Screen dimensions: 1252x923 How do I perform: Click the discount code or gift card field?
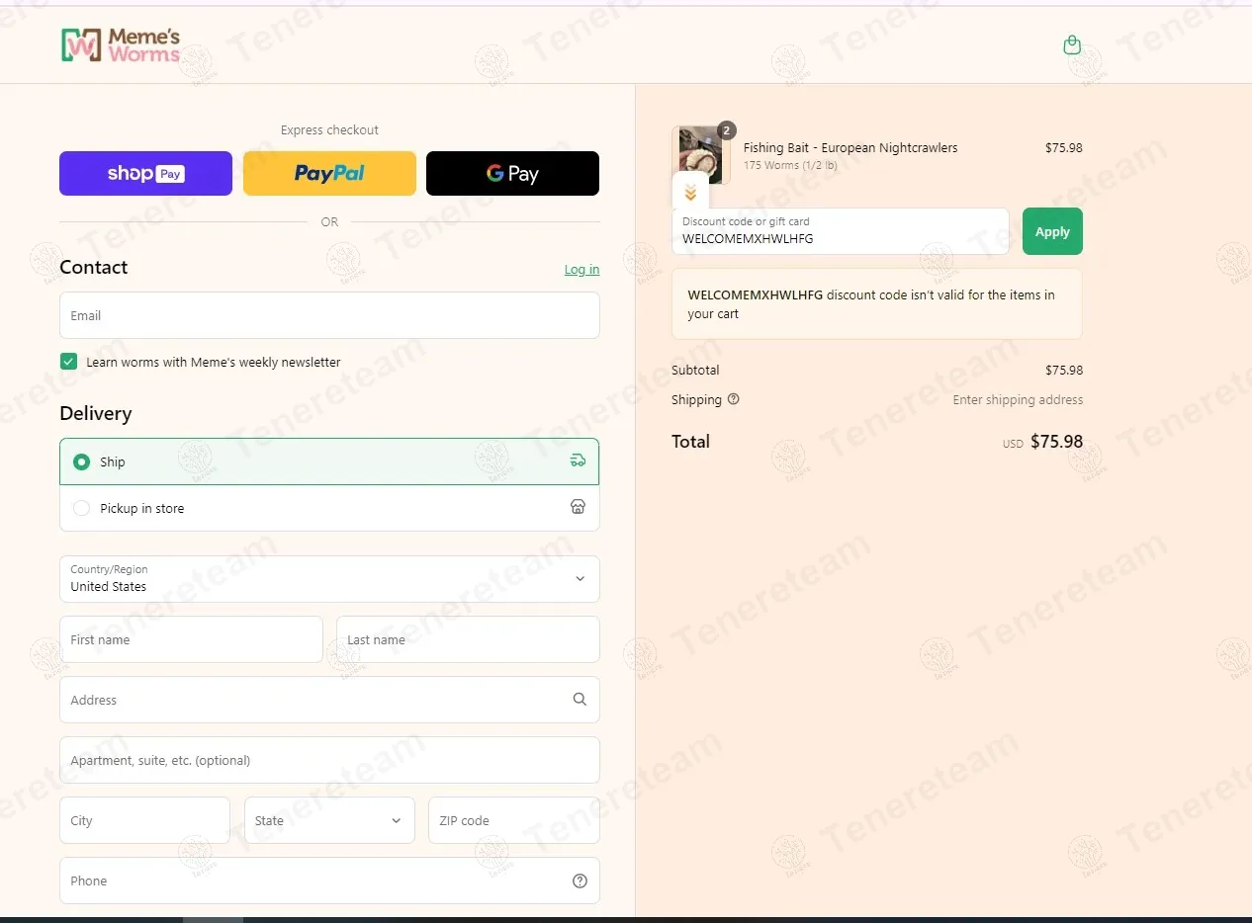(841, 231)
